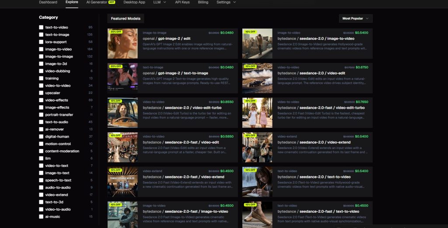Expand the Settings menu in navigation

click(226, 2)
